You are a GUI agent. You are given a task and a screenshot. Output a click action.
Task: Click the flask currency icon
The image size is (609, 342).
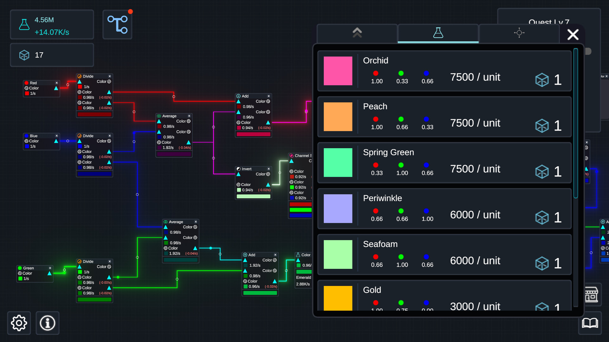click(24, 25)
